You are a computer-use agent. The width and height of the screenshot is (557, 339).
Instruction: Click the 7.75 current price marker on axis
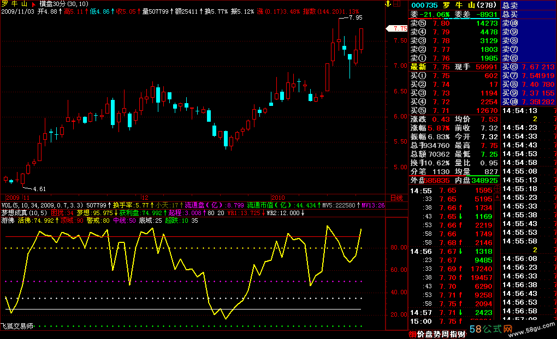(397, 28)
